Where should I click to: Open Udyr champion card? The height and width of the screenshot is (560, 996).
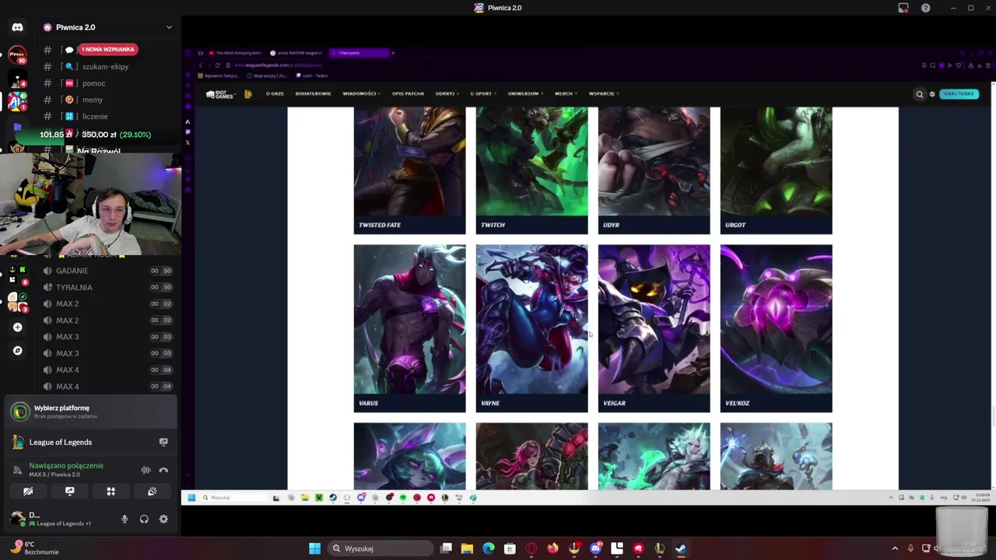tap(654, 170)
